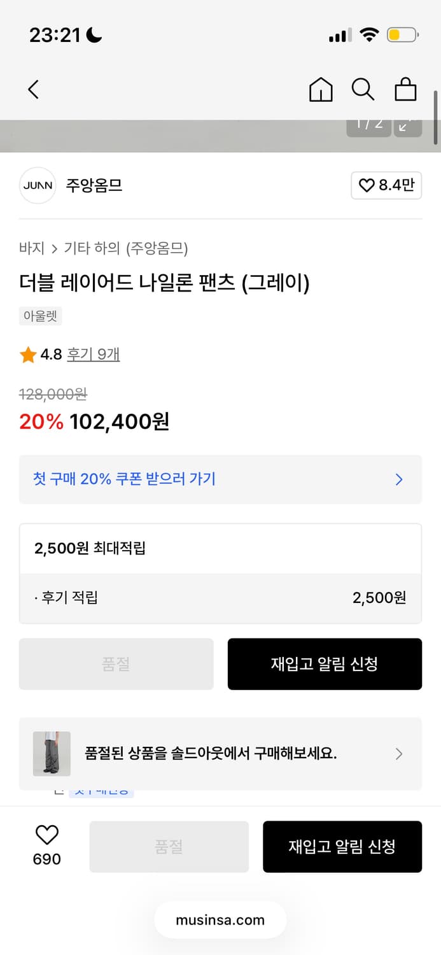The height and width of the screenshot is (955, 441).
Task: Tap the gray pants product thumbnail
Action: click(52, 754)
